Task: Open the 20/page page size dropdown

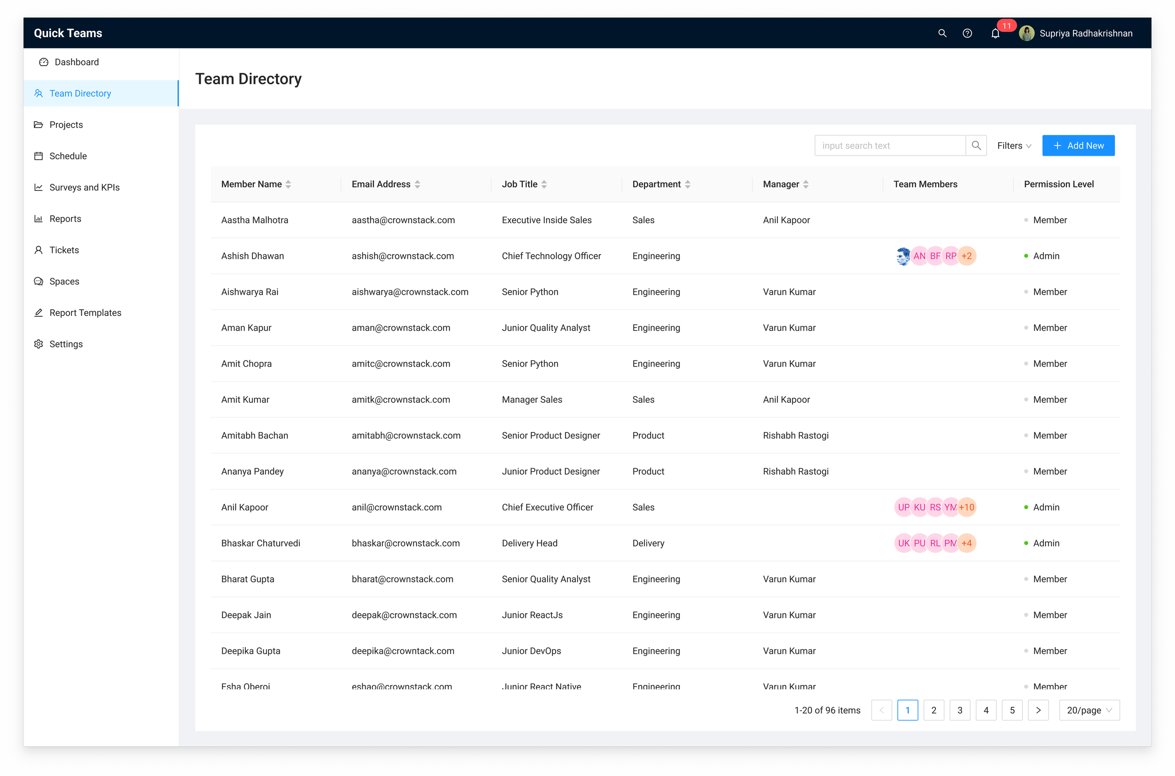Action: tap(1089, 710)
